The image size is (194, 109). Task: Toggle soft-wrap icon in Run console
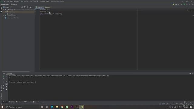(x=7, y=81)
